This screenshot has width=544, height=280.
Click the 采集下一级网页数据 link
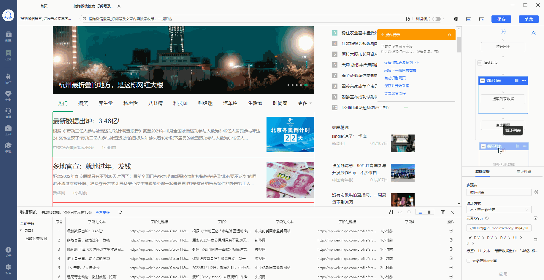(400, 70)
